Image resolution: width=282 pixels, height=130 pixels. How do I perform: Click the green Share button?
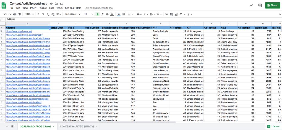click(x=272, y=5)
